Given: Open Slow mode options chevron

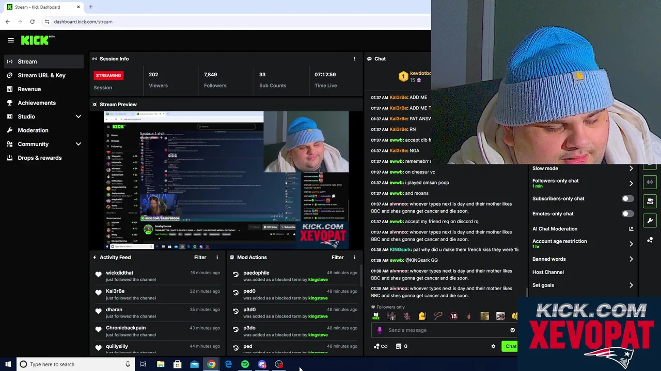Looking at the screenshot, I should tap(631, 168).
